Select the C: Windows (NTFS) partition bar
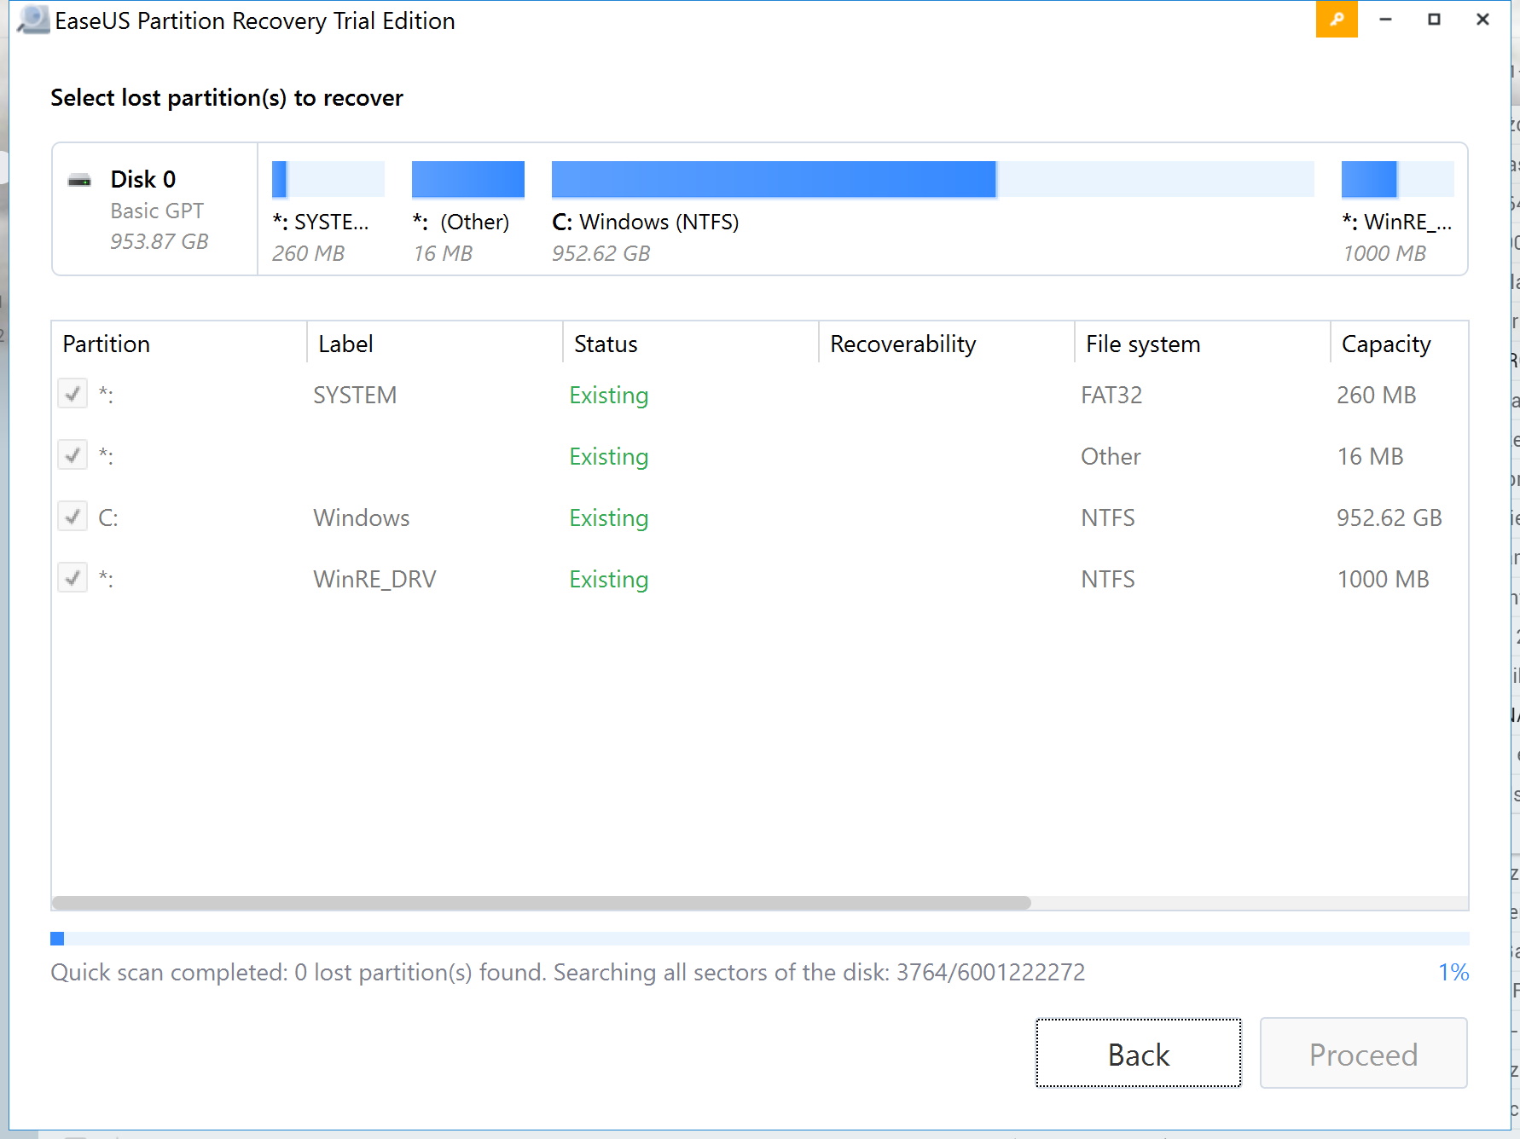Screen dimensions: 1520x1139 [933, 179]
